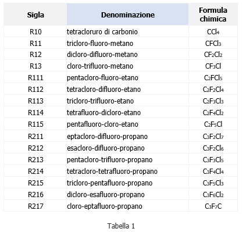Click the R114 row label
This screenshot has width=250, height=232.
tap(35, 112)
